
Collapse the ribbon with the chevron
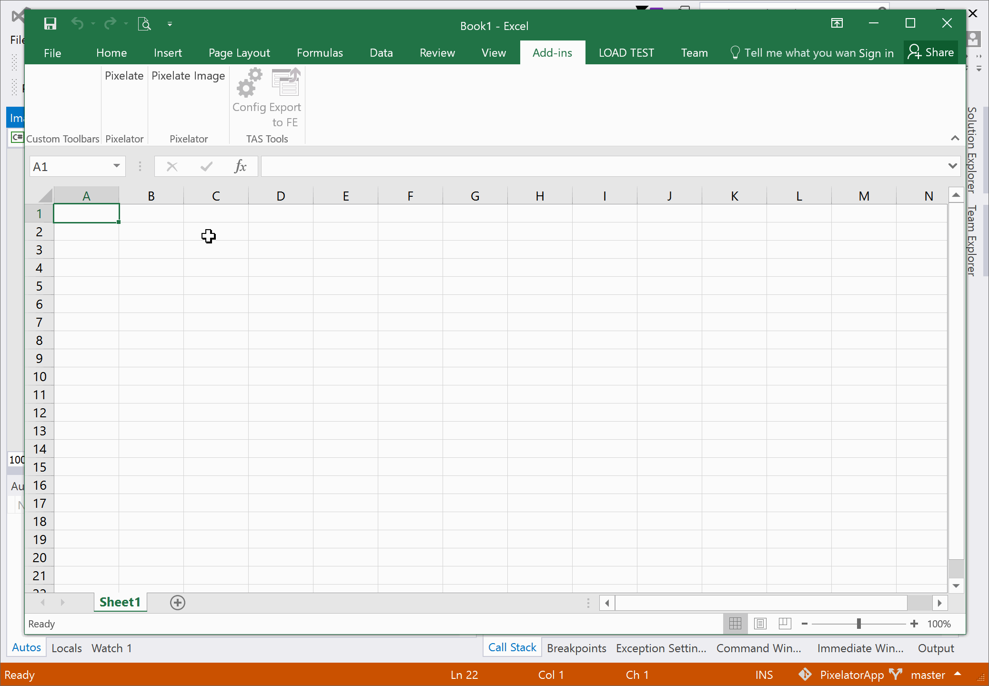click(x=956, y=139)
